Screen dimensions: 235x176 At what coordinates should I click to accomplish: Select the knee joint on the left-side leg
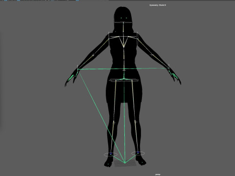pos(114,122)
